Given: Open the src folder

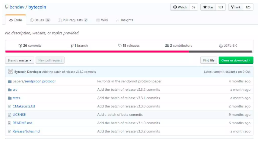Looking at the screenshot, I should 15,90.
